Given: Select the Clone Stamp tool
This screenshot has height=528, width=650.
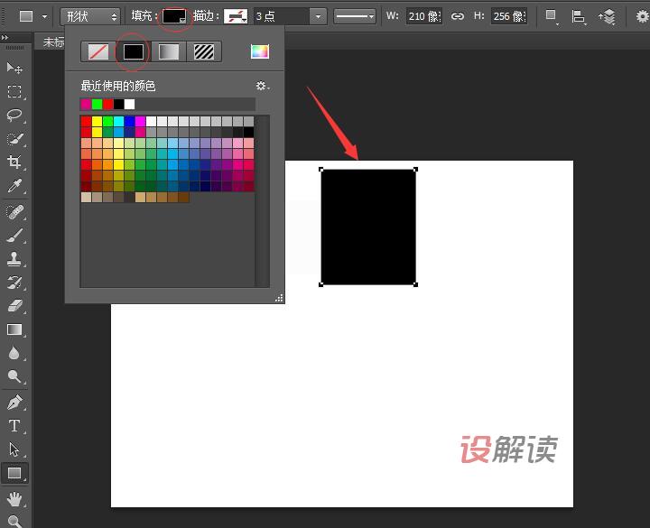Looking at the screenshot, I should (x=14, y=260).
